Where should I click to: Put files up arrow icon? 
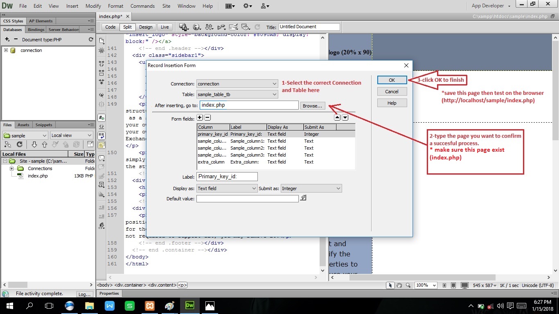[45, 145]
